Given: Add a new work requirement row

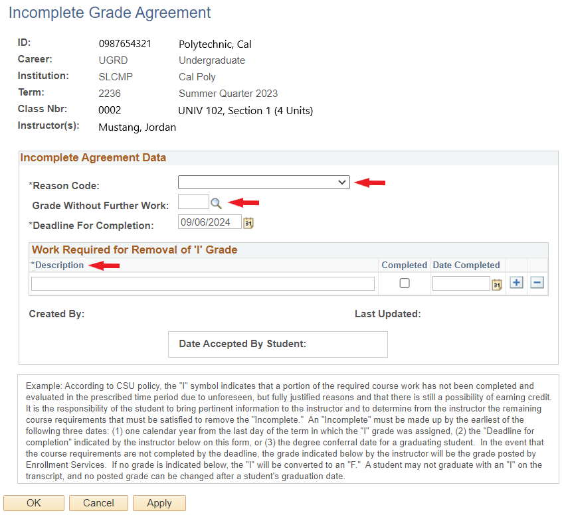Looking at the screenshot, I should [517, 283].
